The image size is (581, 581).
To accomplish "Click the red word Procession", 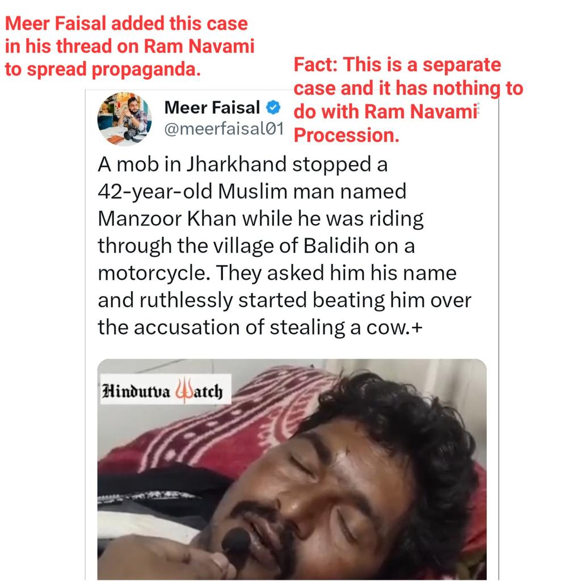I will (x=347, y=135).
